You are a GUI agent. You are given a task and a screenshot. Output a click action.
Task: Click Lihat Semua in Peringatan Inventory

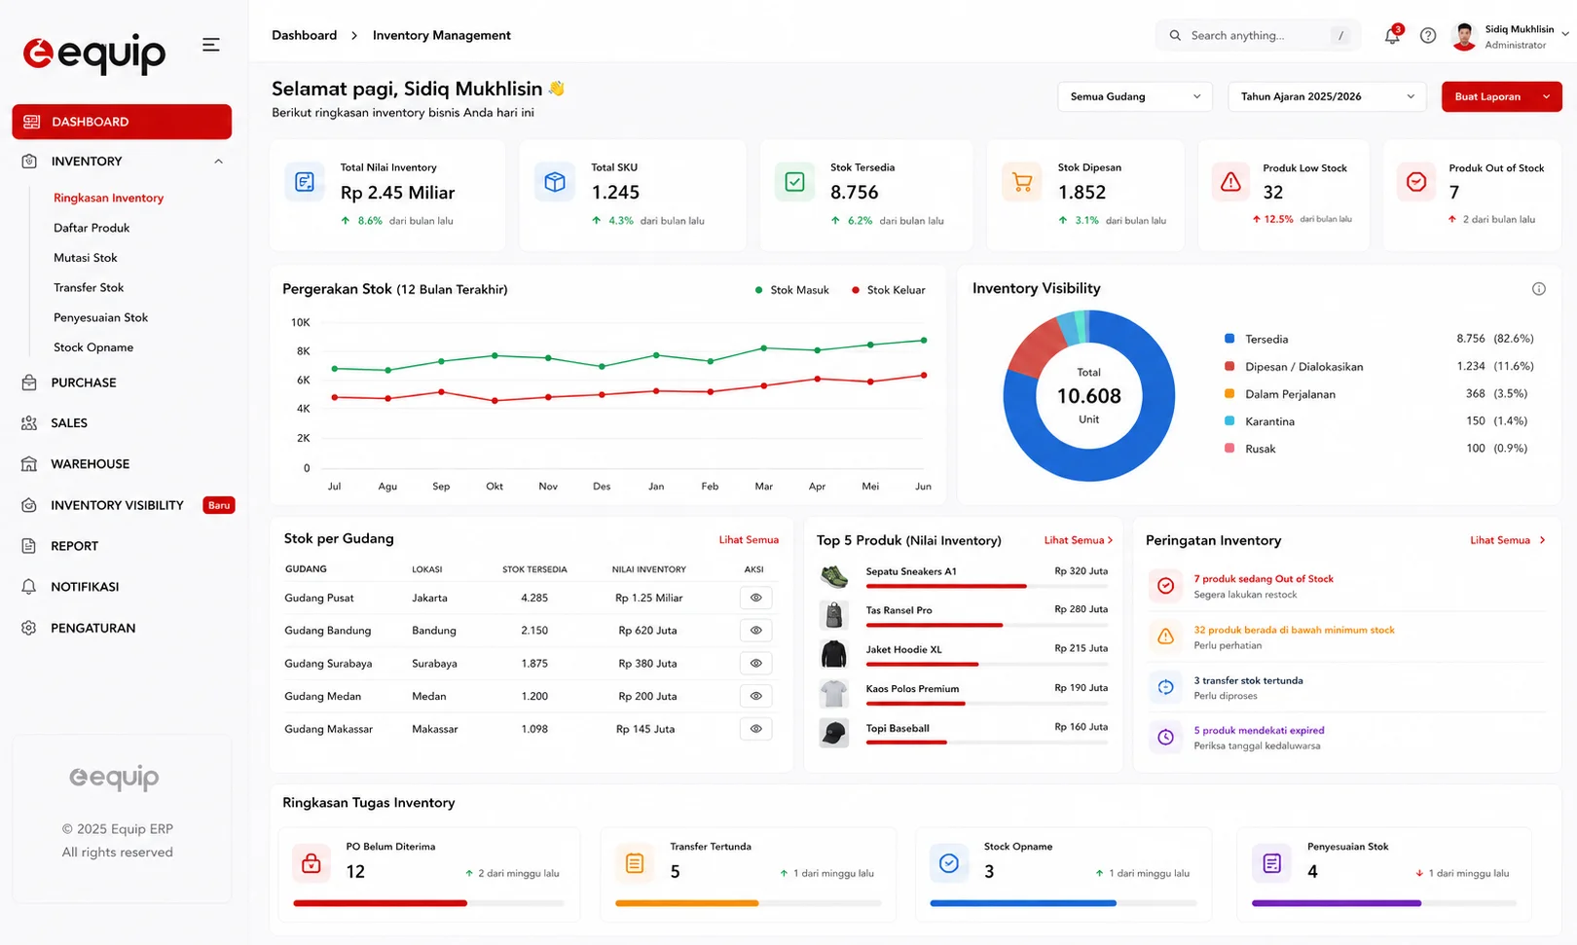point(1507,540)
